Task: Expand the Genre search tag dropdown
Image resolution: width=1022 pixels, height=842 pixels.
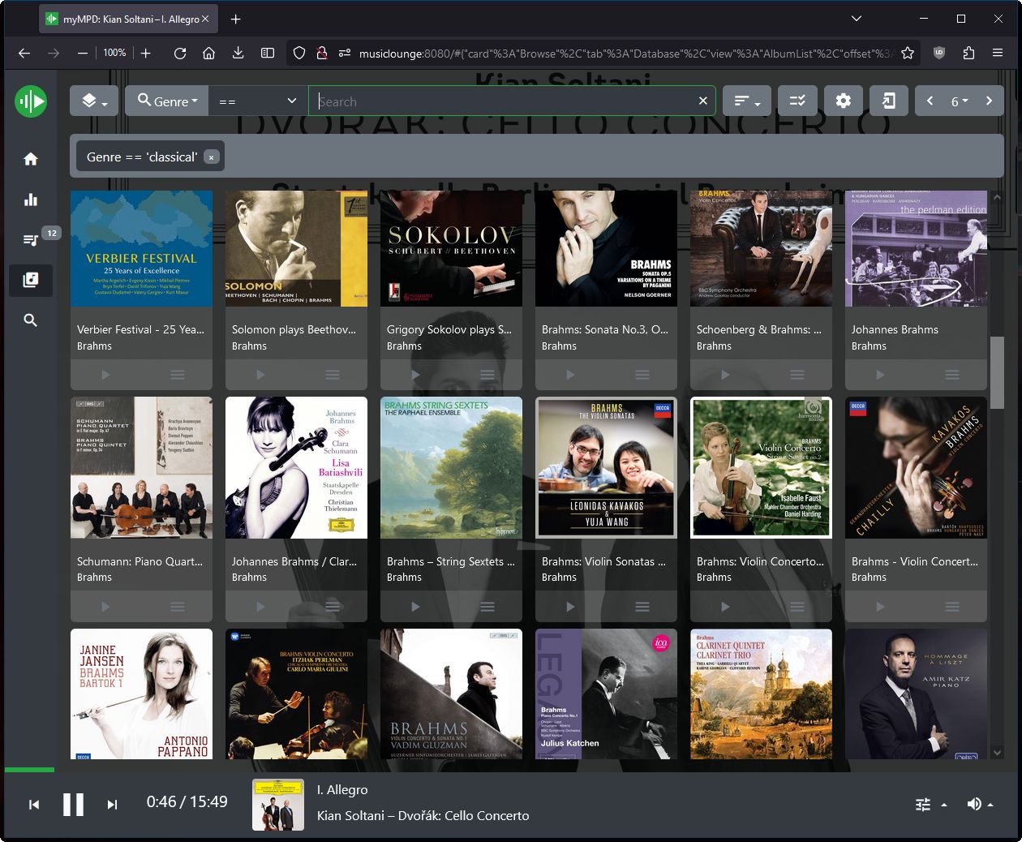Action: [x=167, y=101]
